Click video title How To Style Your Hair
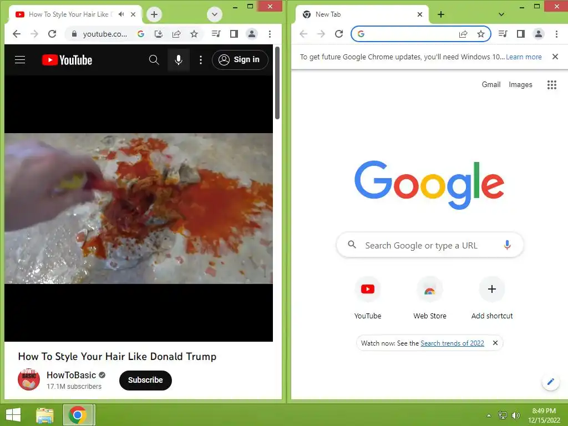 point(118,357)
